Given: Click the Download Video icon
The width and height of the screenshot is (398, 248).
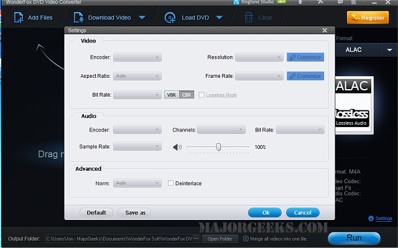Looking at the screenshot, I should [78, 17].
